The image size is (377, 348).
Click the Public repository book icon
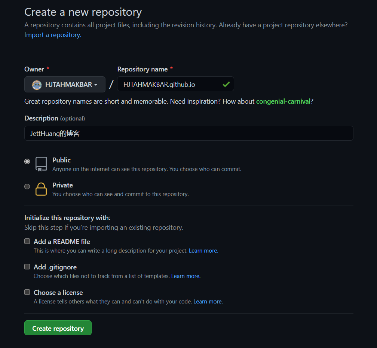(41, 164)
